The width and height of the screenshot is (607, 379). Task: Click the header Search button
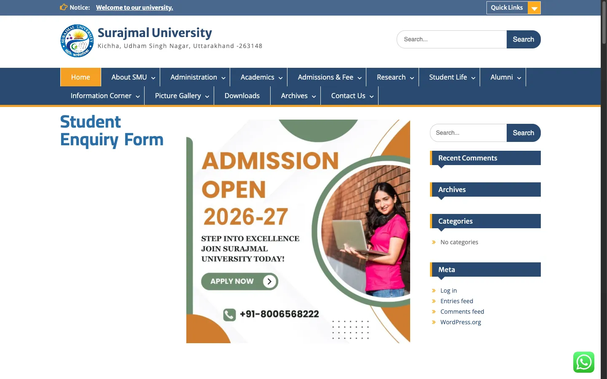coord(524,39)
